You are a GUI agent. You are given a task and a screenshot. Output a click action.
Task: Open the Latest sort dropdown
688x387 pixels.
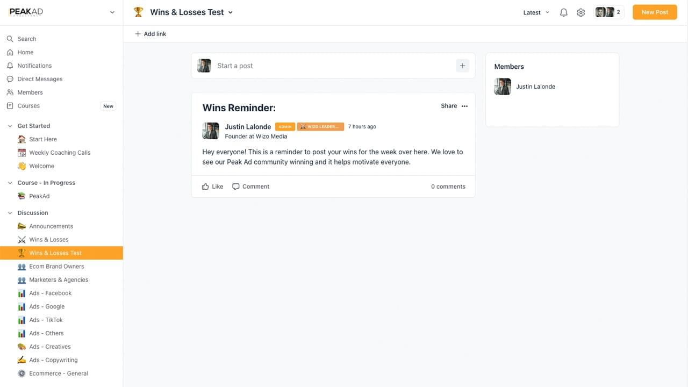tap(536, 12)
